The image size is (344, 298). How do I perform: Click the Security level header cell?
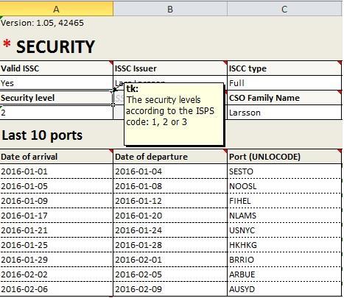56,98
